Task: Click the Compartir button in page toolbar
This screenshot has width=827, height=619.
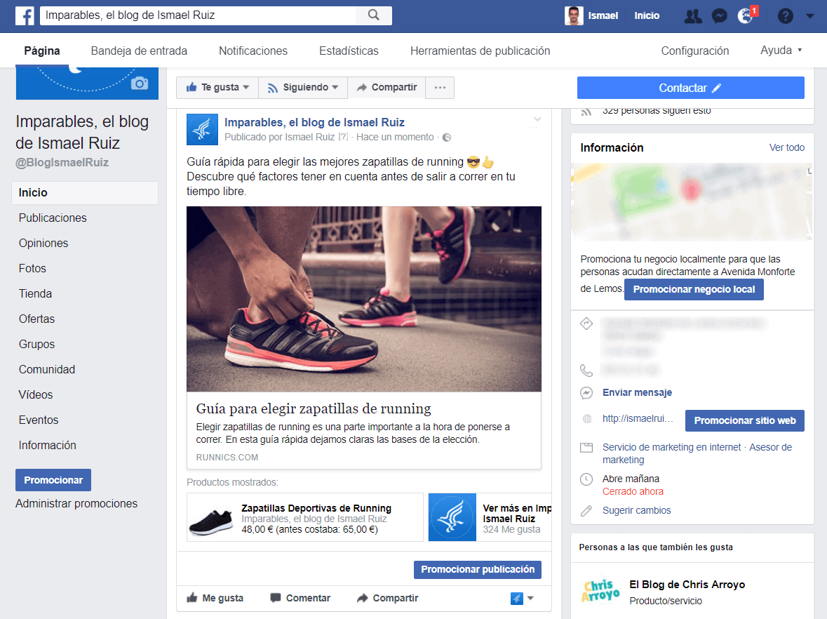Action: click(x=386, y=88)
